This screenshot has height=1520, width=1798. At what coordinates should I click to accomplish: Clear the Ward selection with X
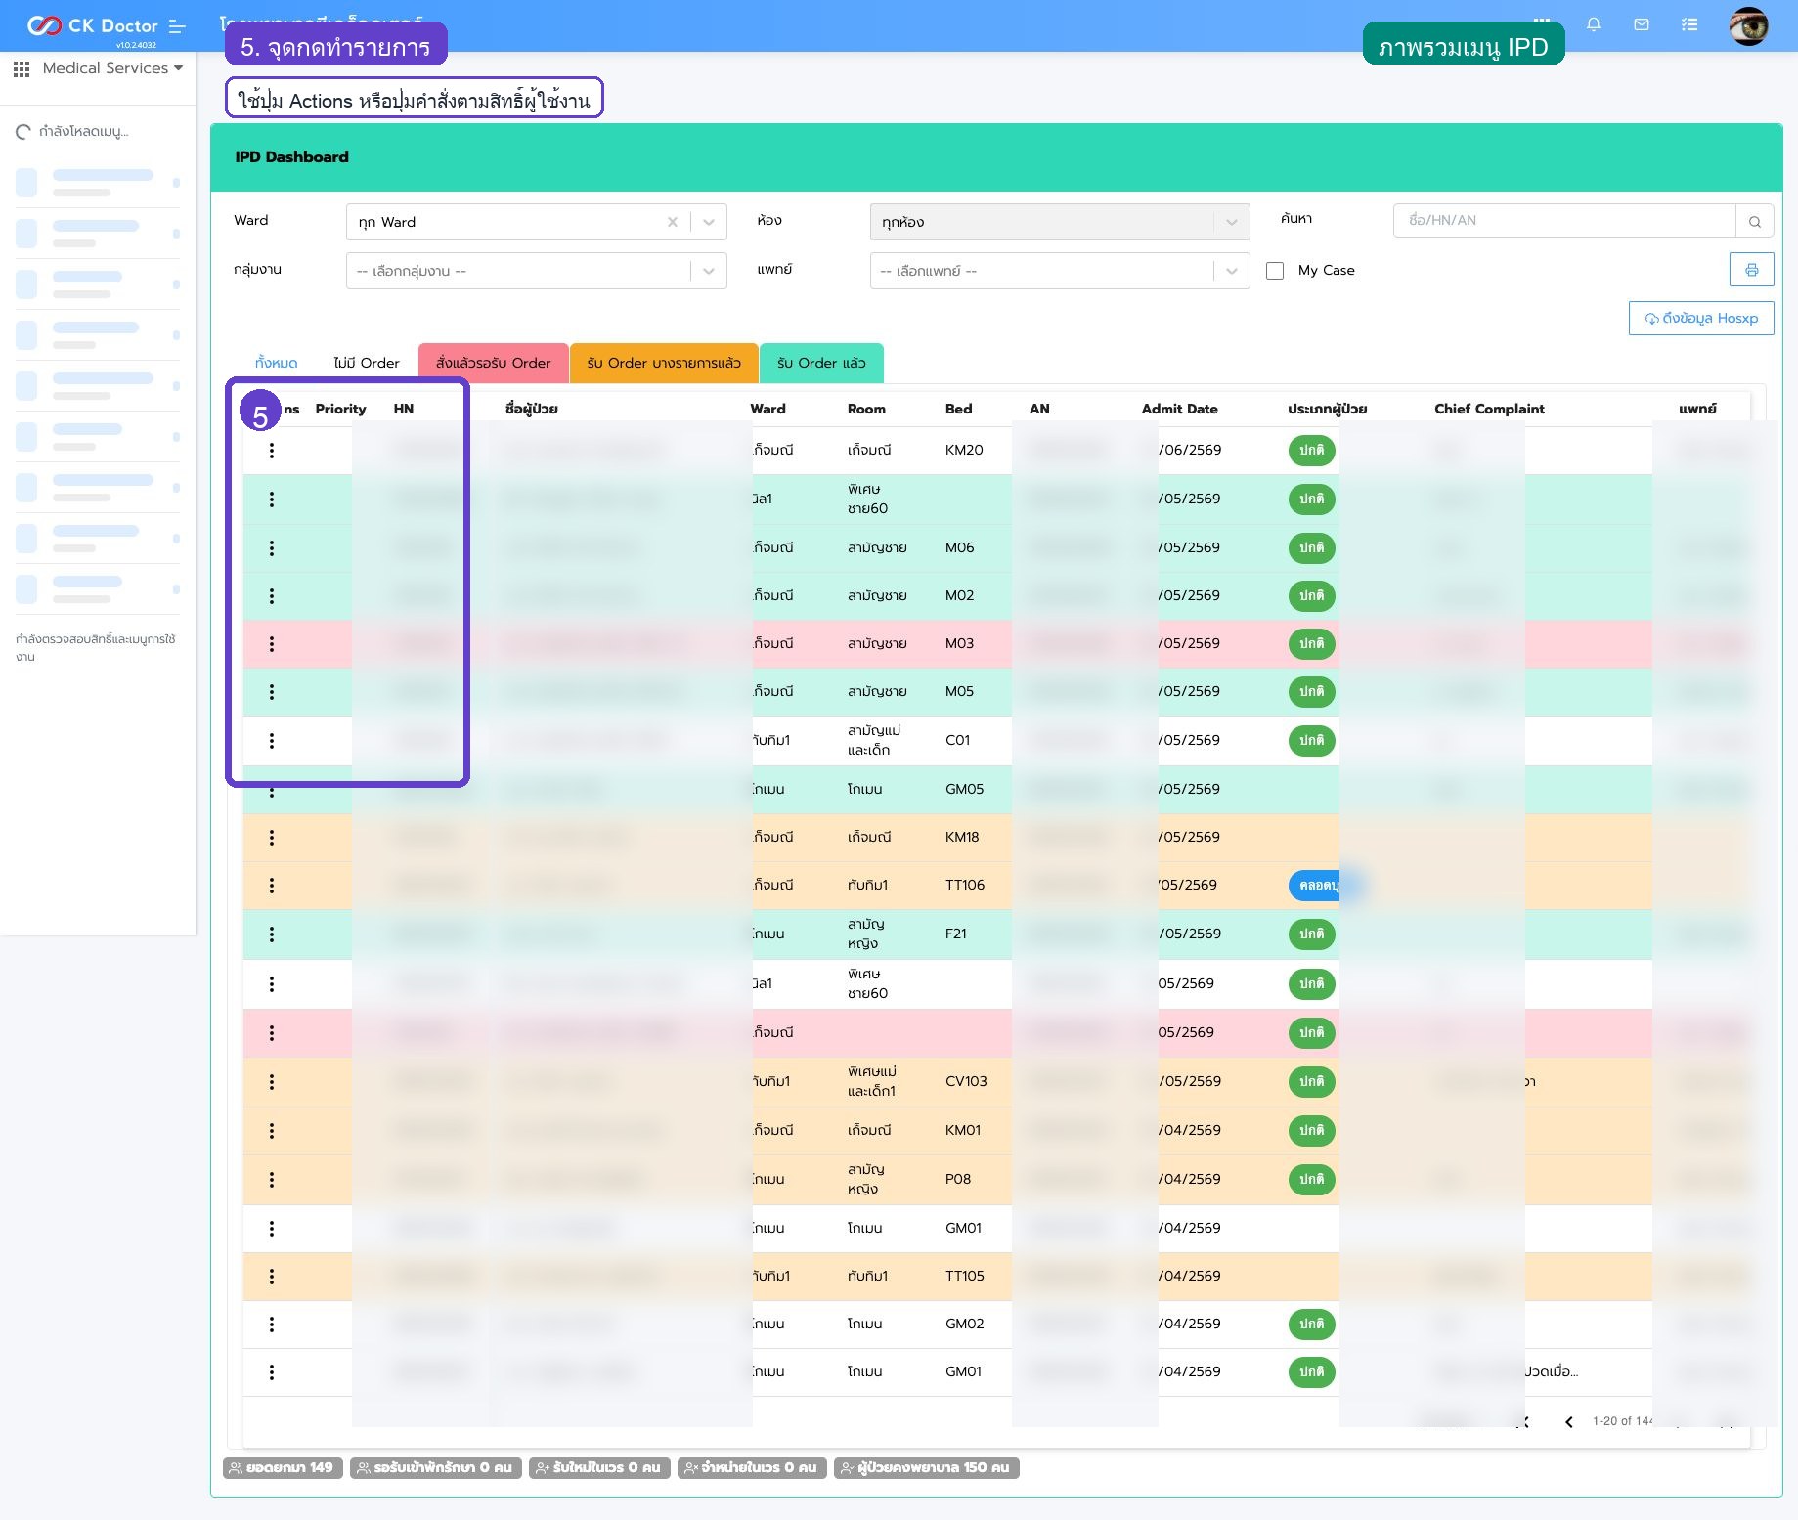673,222
